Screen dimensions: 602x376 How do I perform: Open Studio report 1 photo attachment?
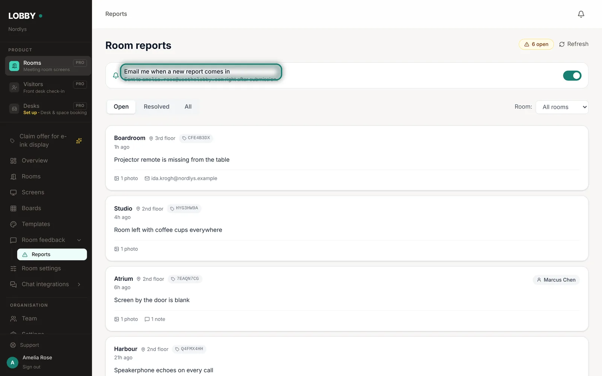click(126, 249)
